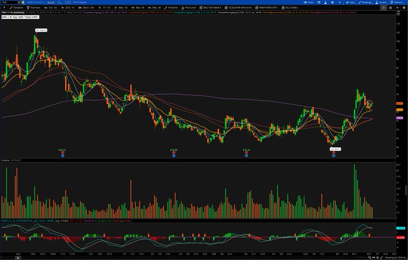
Task: Click the grid layout icon
Action: click(x=391, y=8)
